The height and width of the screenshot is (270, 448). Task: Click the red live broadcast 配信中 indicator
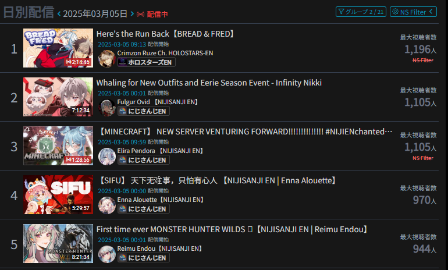coord(152,14)
